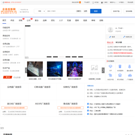
Task: Click the 手机版 phone icon in top bar
Action: tap(93, 2)
